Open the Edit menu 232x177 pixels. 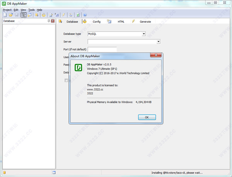[x=16, y=10]
